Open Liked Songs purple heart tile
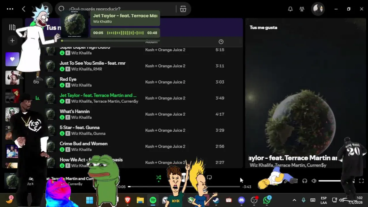 click(12, 59)
